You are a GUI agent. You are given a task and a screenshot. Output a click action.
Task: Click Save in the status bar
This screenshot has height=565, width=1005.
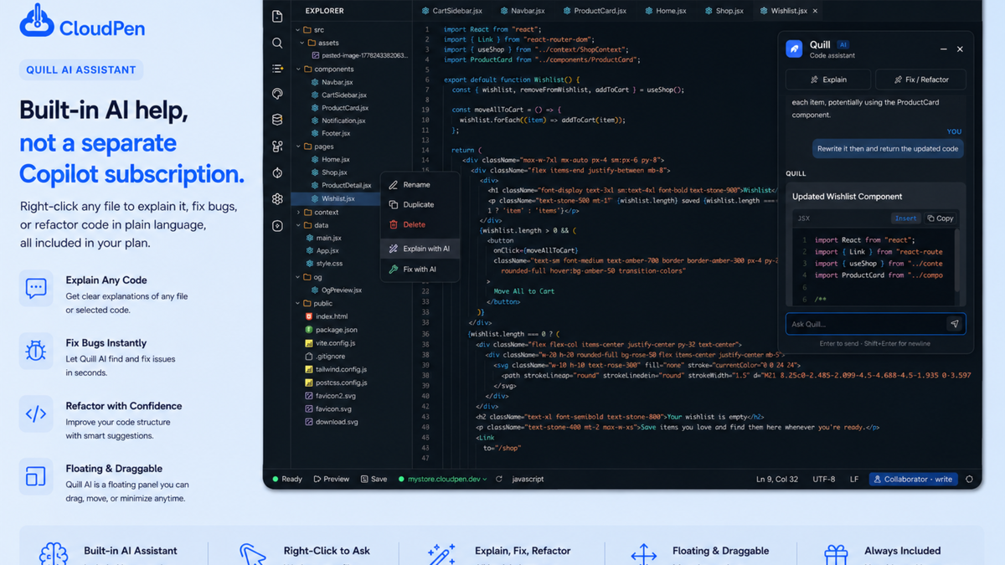click(374, 480)
